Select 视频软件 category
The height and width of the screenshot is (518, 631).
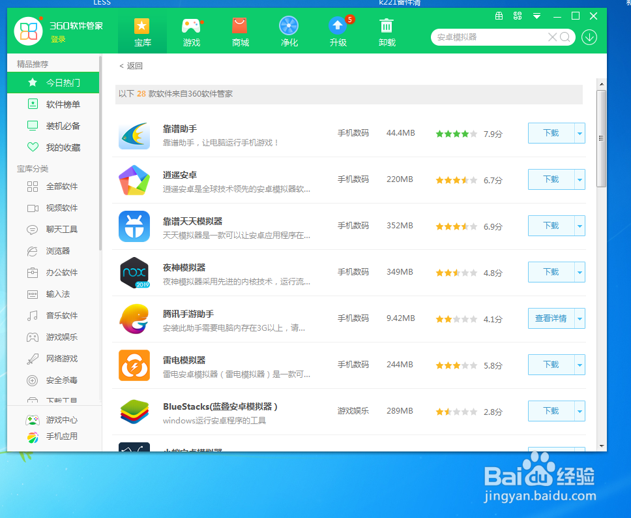tap(53, 208)
